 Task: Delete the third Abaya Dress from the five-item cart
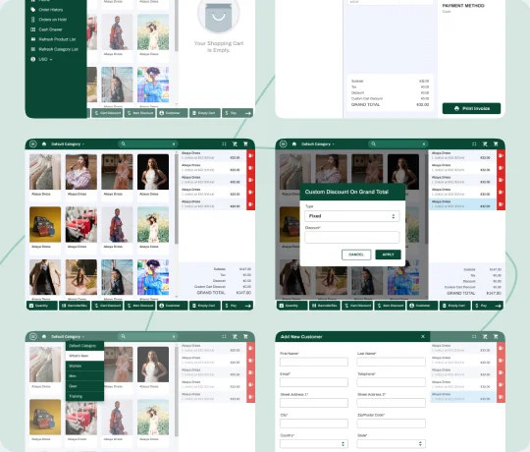250,180
